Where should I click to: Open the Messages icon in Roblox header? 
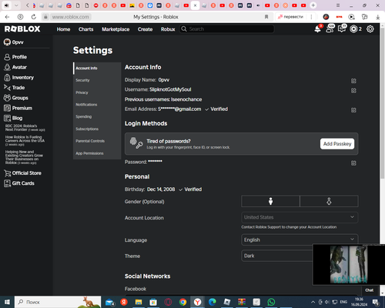tap(342, 28)
